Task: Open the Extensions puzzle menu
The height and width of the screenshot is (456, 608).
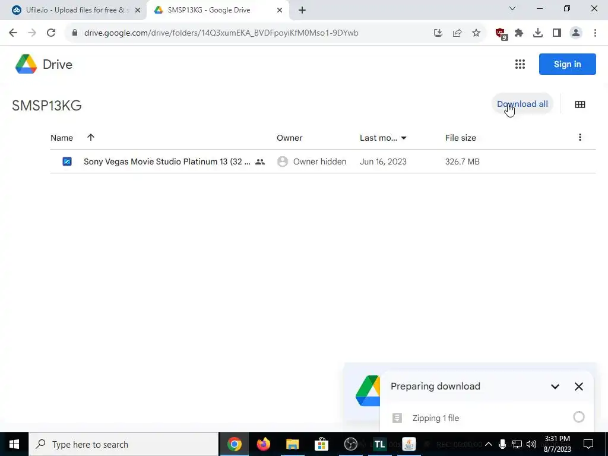Action: (x=519, y=33)
